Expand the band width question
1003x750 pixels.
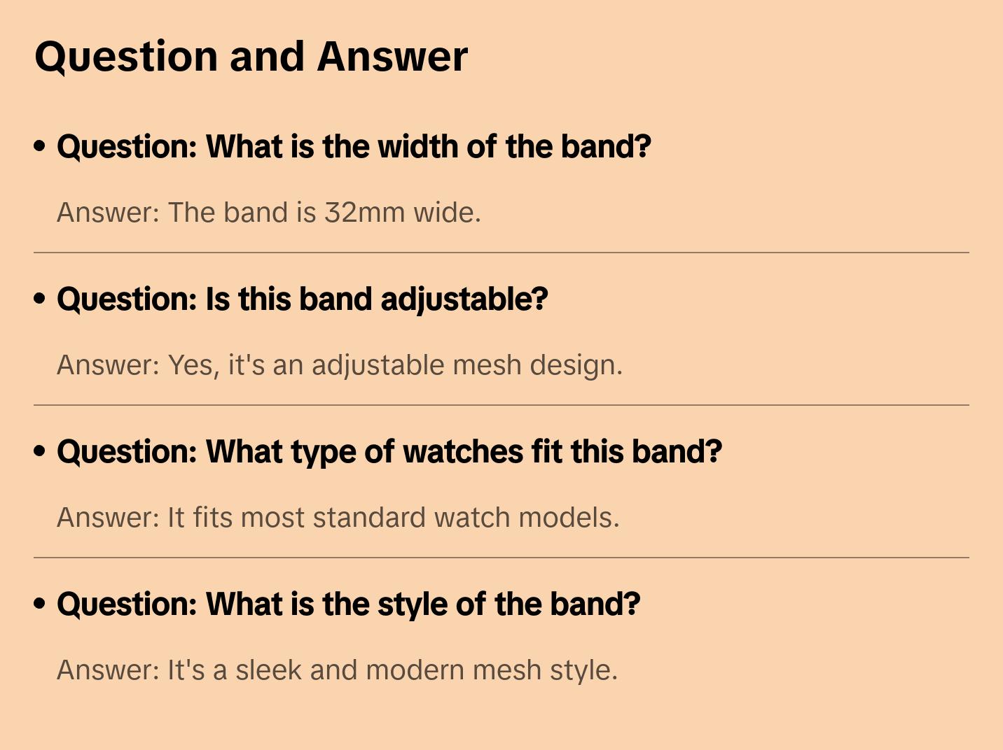354,147
